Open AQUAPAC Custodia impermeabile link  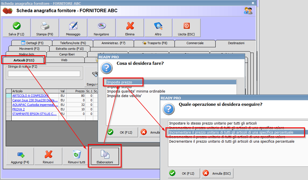tap(35, 105)
